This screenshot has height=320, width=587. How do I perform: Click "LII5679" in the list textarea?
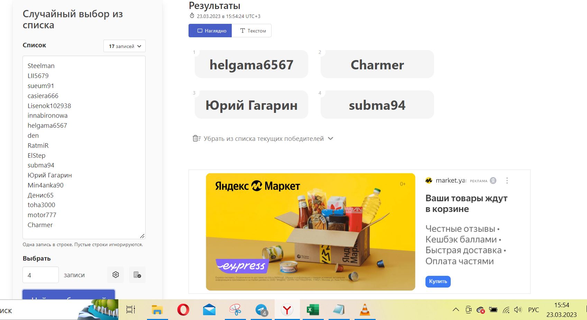(38, 76)
